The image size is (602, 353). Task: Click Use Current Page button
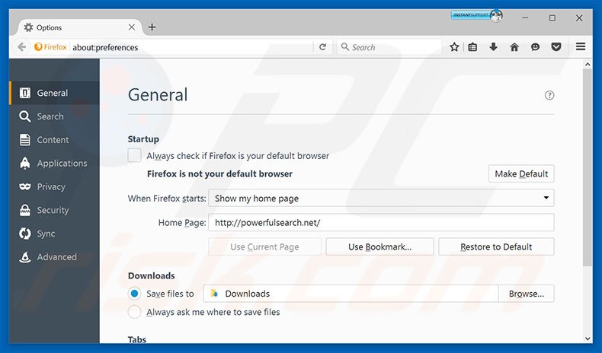click(264, 246)
